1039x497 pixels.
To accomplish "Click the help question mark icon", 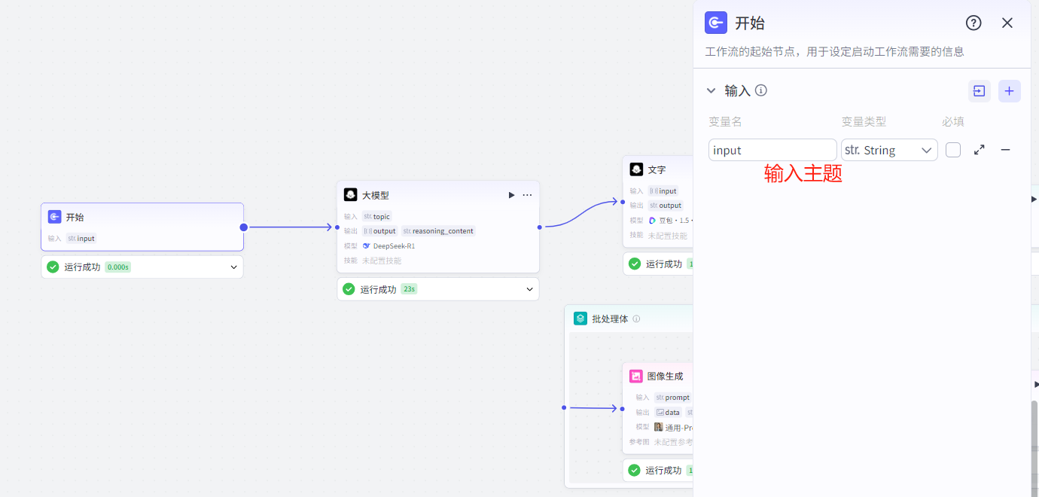I will coord(973,23).
